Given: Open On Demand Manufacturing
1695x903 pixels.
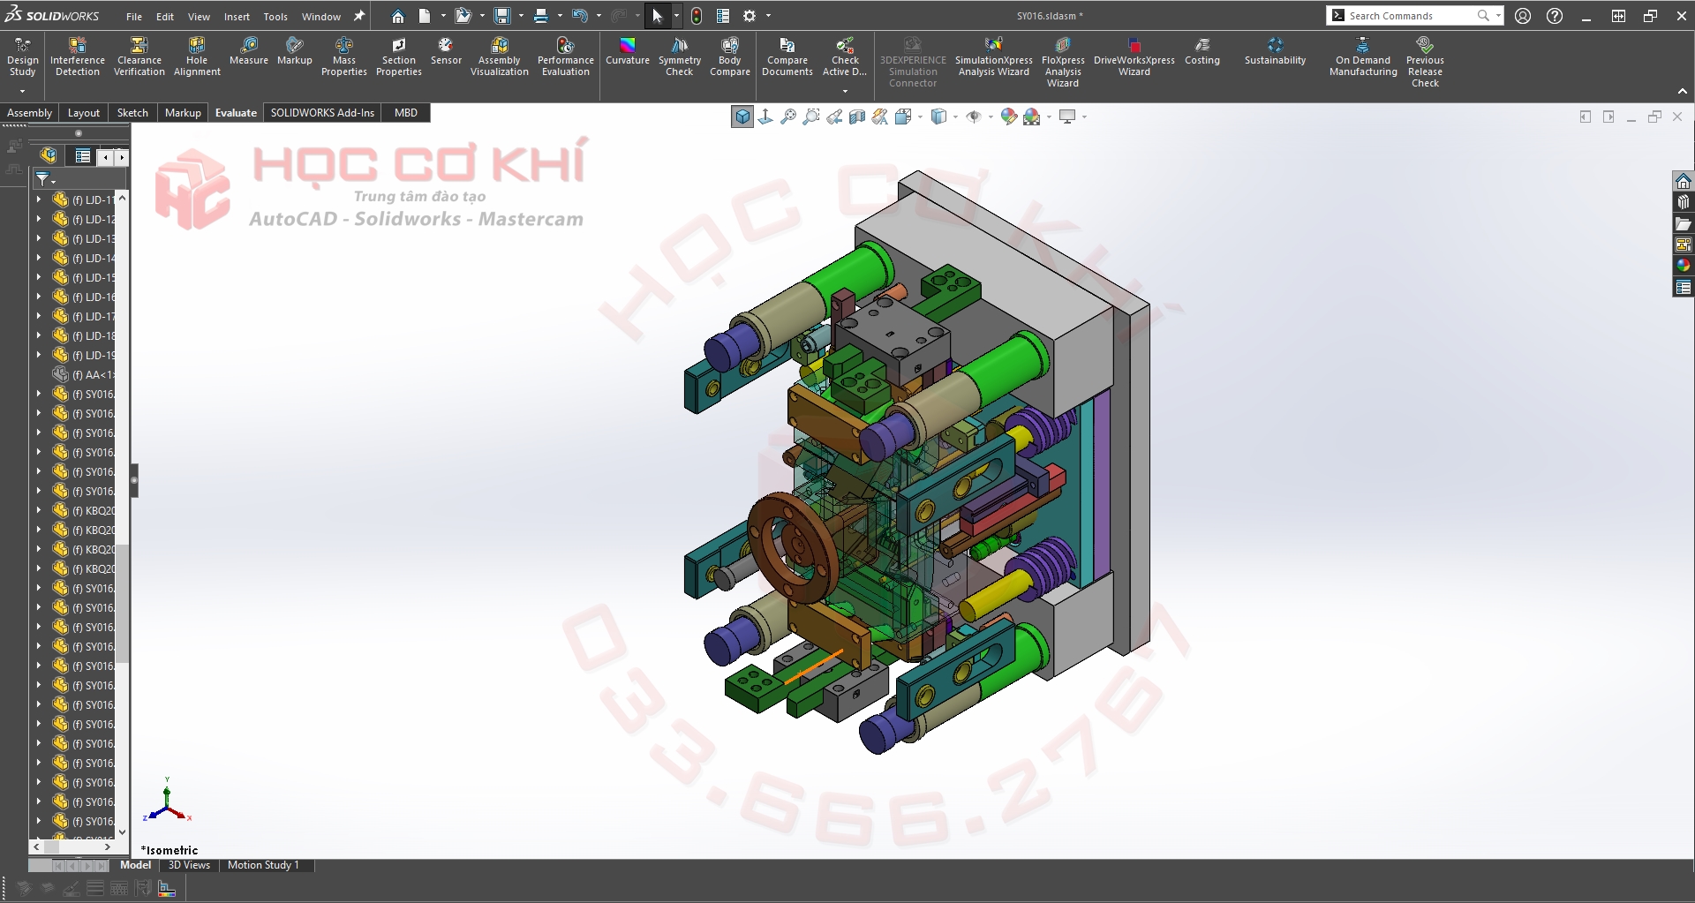Looking at the screenshot, I should point(1363,57).
